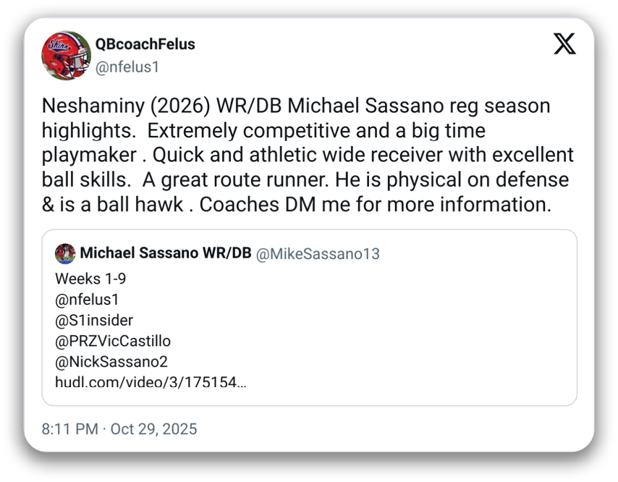Image resolution: width=618 pixels, height=482 pixels.
Task: Open the QBcoachFelus display name
Action: click(x=145, y=44)
